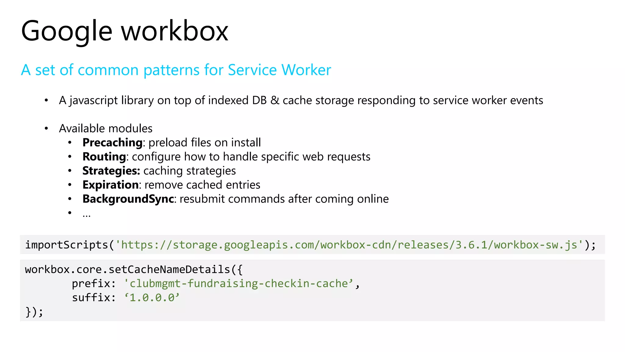Select the 'BackgroundSync' module line
625x352 pixels.
tap(236, 199)
